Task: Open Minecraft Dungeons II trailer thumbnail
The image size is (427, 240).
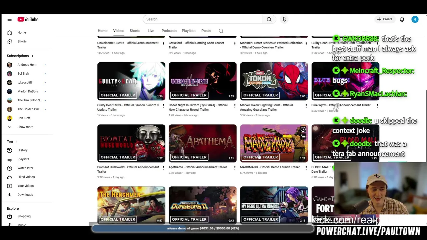Action: click(x=202, y=205)
